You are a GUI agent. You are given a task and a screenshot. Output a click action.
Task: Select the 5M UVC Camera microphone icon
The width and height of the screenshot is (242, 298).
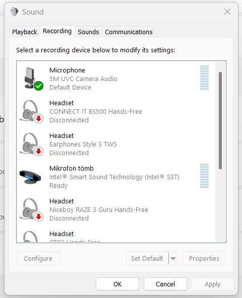tap(32, 79)
